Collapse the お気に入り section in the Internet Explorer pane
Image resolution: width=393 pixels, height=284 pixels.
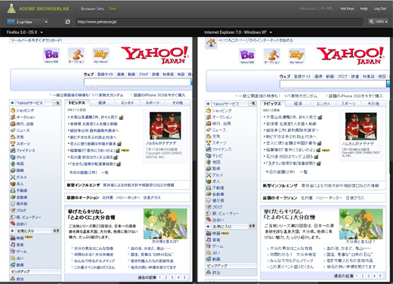pos(208,226)
